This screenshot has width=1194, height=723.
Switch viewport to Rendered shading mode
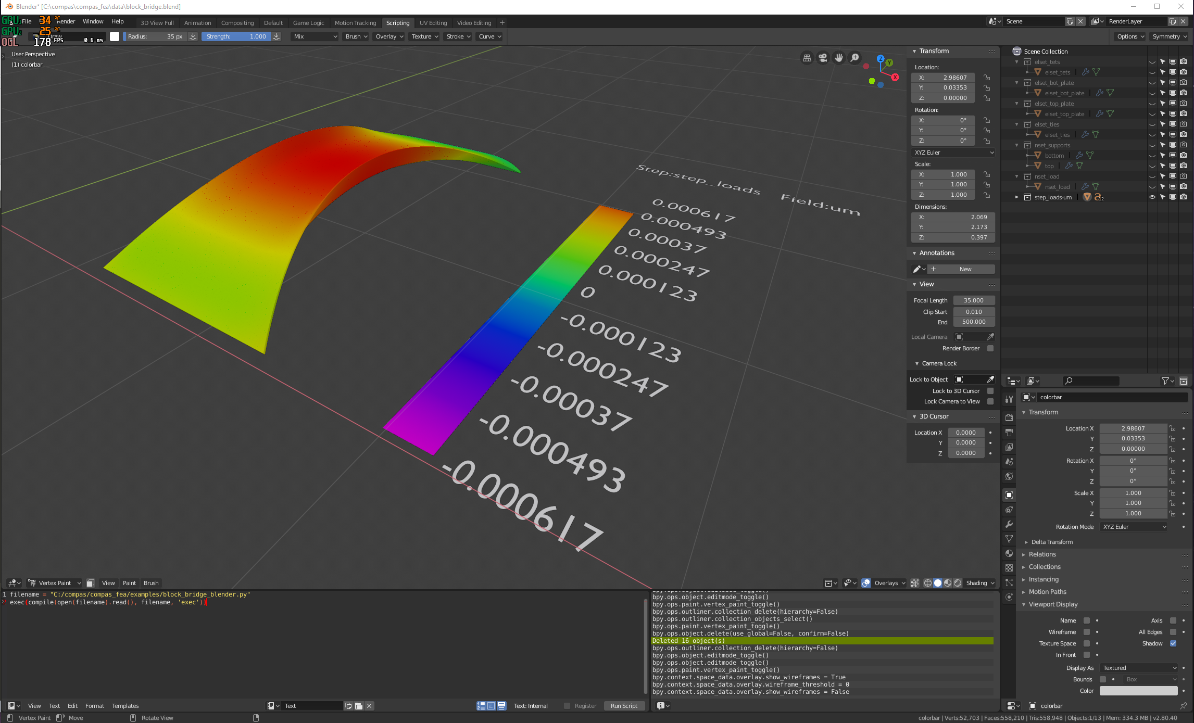click(x=957, y=583)
